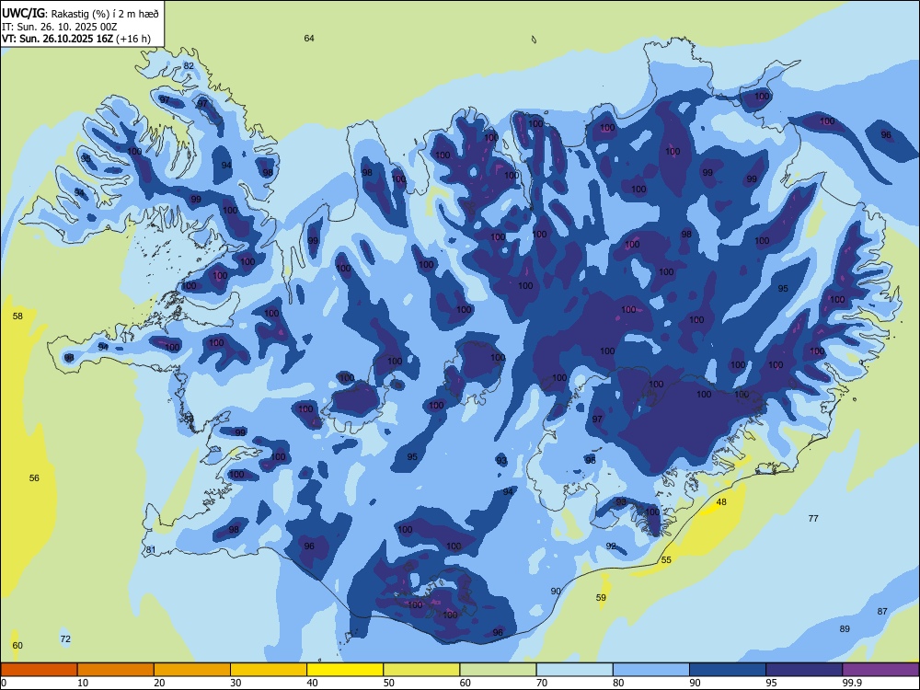Click the valid time 'VT: Sun. 26.10.2025 16Z'
The height and width of the screenshot is (690, 920).
(57, 39)
